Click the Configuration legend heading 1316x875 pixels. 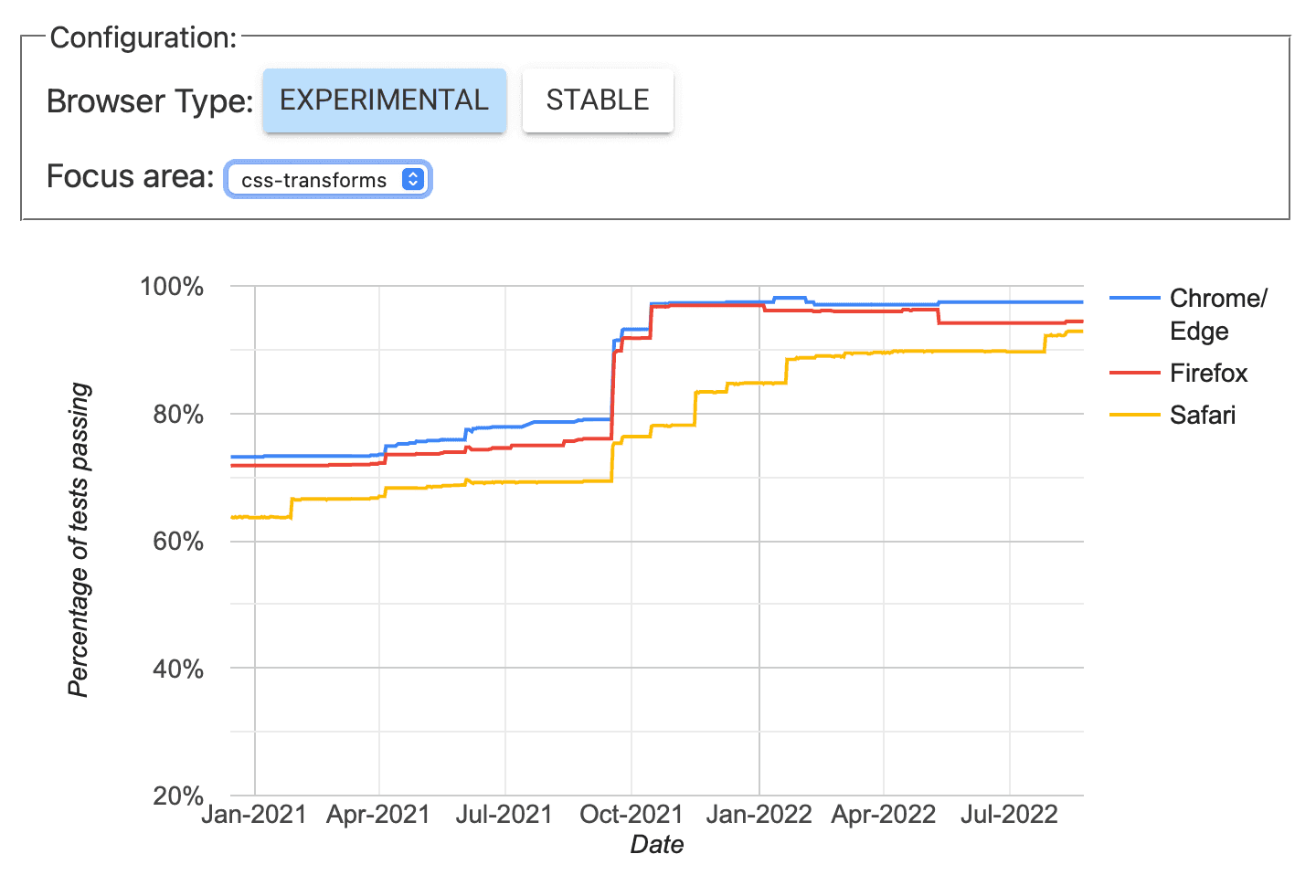[x=143, y=37]
